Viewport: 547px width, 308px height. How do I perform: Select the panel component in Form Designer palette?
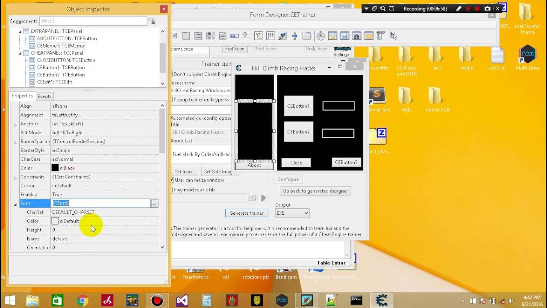(x=186, y=36)
